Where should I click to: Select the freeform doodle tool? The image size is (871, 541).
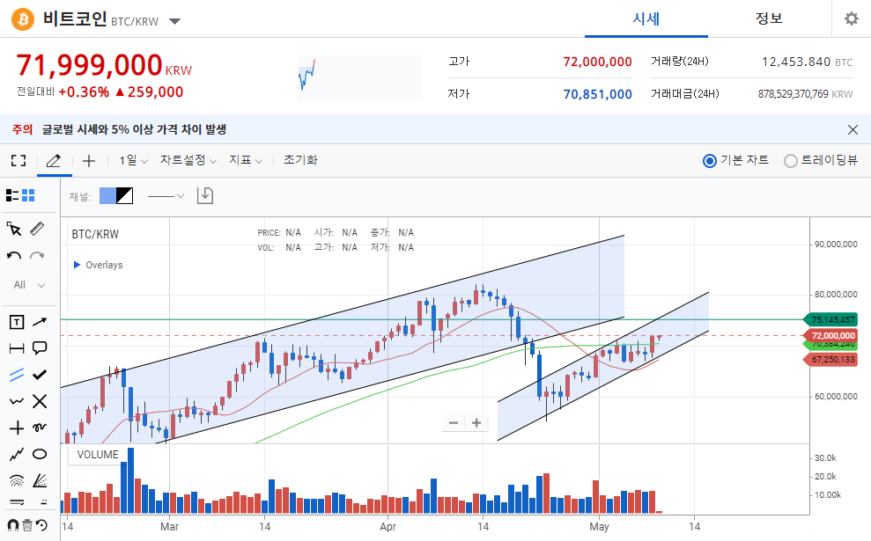(x=40, y=428)
